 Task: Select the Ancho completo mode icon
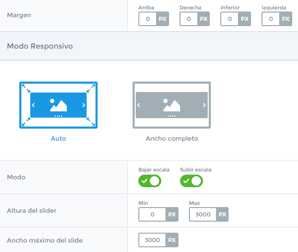pyautogui.click(x=172, y=105)
